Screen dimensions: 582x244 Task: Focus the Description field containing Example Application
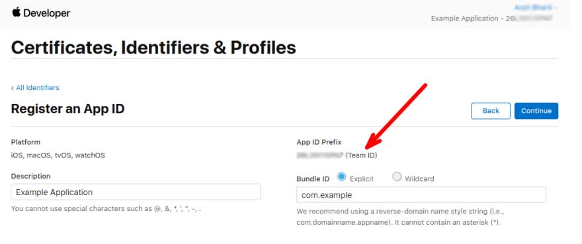click(136, 192)
